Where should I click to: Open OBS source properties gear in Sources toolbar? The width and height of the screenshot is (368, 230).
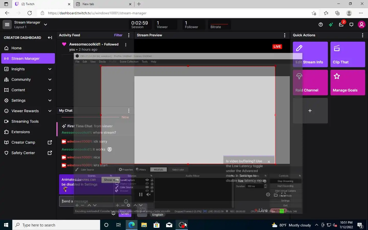point(128,205)
